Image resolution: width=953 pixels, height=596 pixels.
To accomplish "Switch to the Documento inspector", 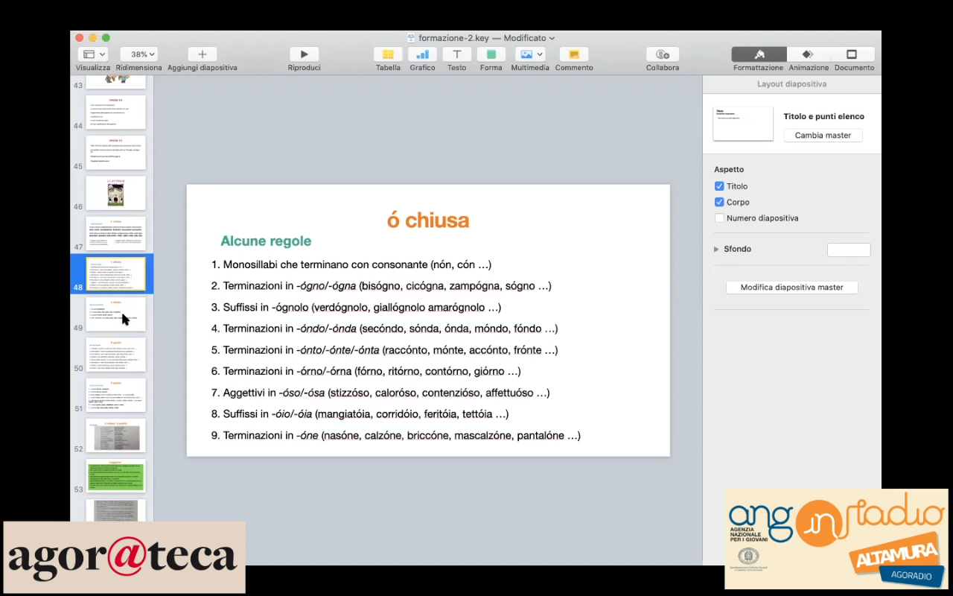I will pos(852,54).
